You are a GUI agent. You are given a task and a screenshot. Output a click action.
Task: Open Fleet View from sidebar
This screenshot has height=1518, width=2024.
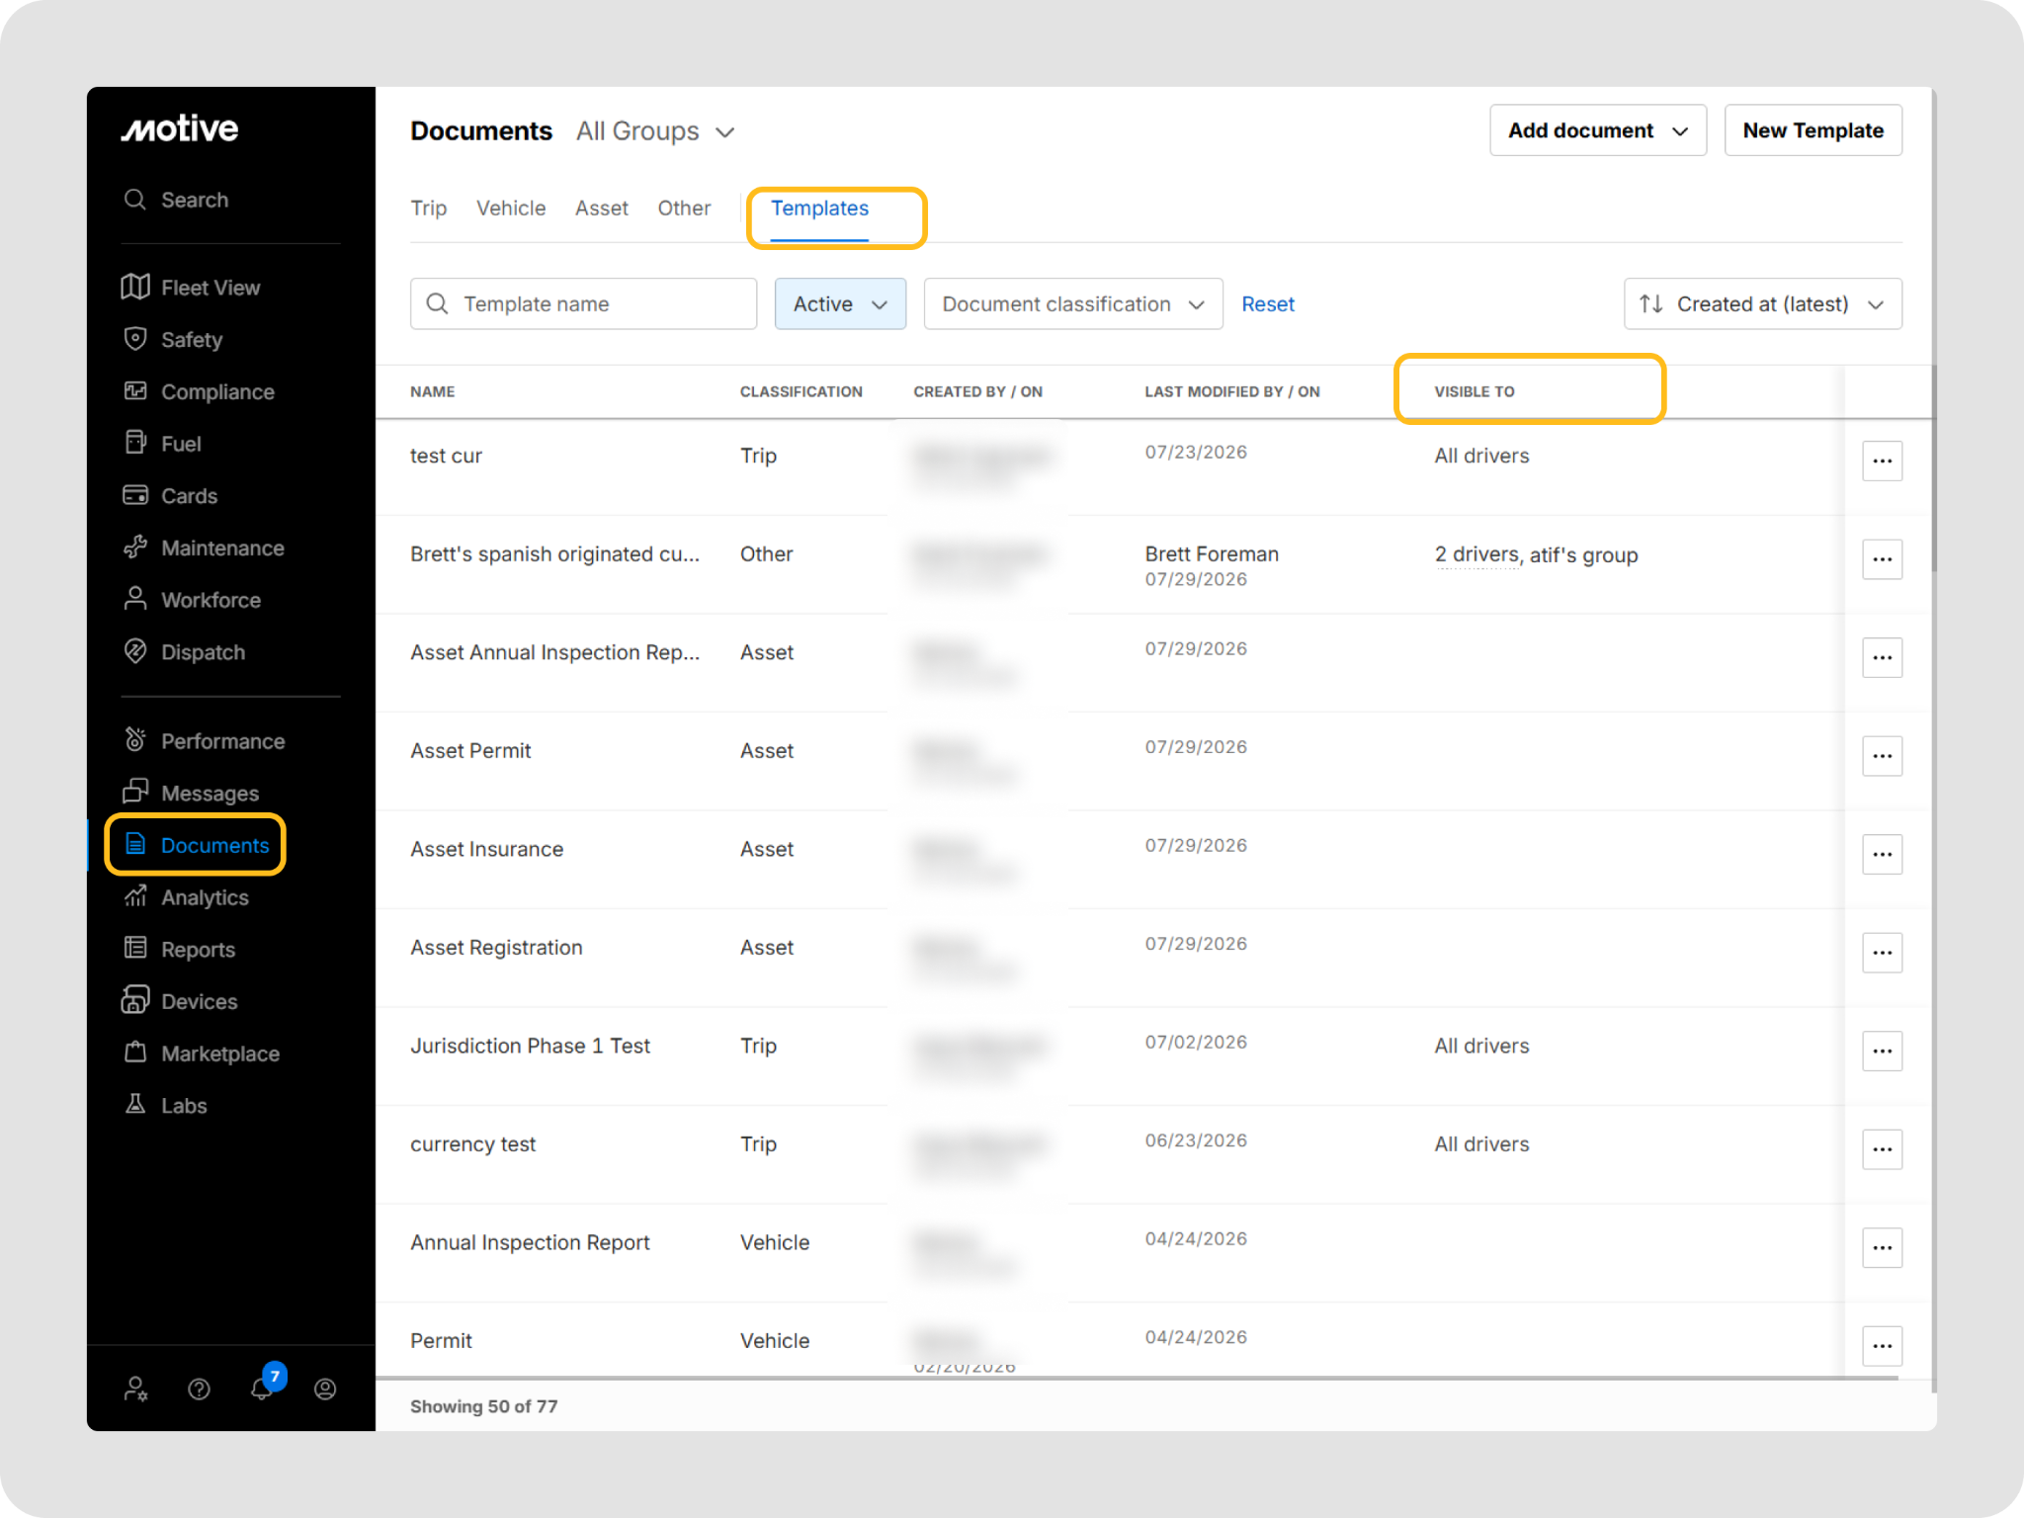[x=191, y=288]
